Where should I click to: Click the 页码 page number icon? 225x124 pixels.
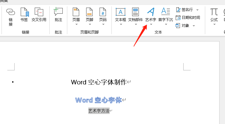(x=103, y=12)
